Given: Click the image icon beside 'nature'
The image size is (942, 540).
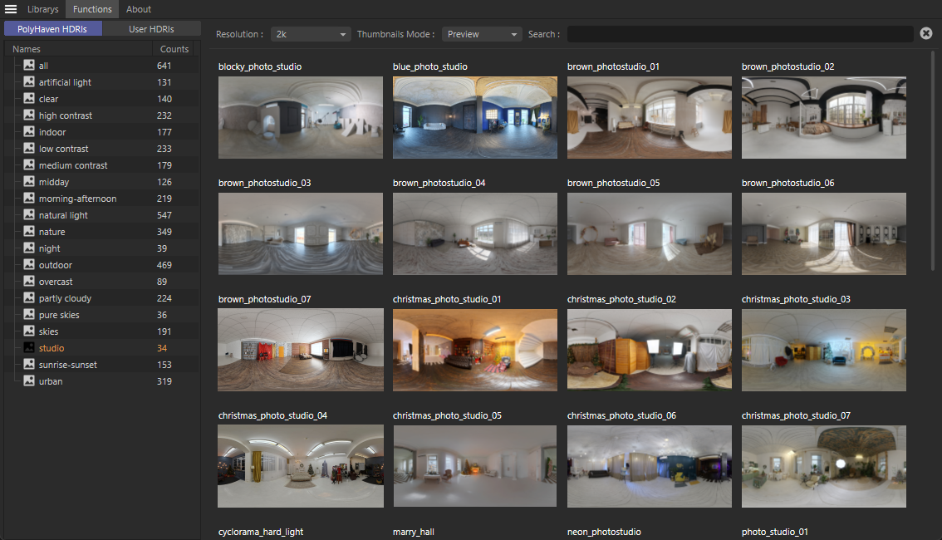Looking at the screenshot, I should [29, 231].
